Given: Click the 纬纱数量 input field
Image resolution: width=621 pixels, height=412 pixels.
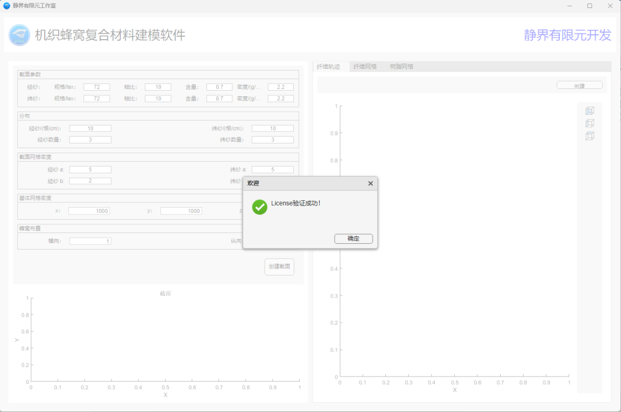Looking at the screenshot, I should pyautogui.click(x=273, y=139).
